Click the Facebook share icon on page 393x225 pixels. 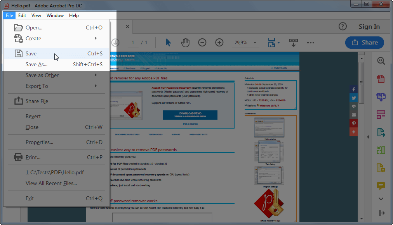tap(354, 89)
